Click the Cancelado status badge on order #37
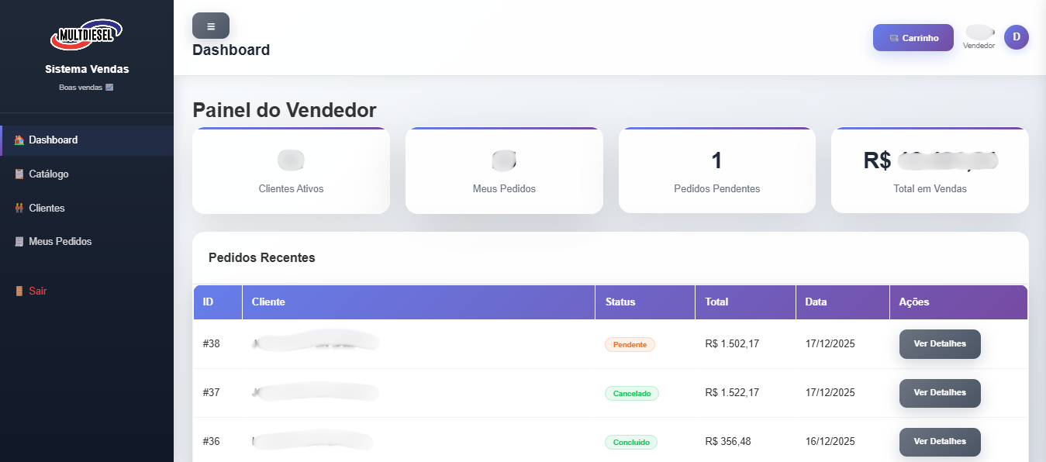1046x462 pixels. (x=631, y=393)
